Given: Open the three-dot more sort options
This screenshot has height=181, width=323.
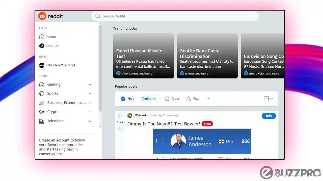Looking at the screenshot, I should pos(208,99).
